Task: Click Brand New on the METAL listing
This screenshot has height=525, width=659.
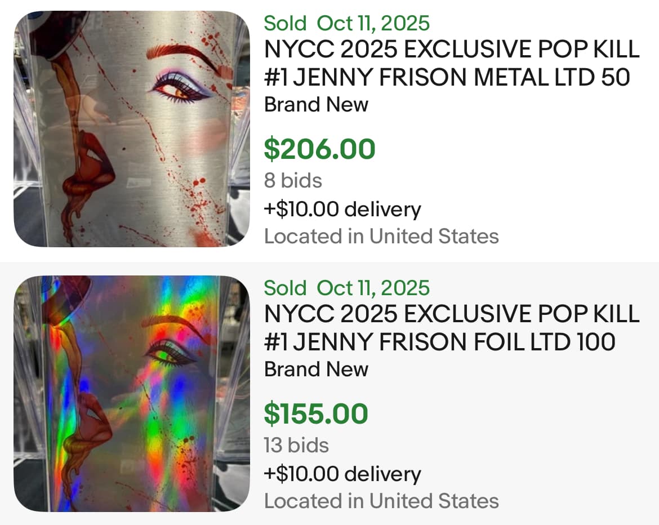Action: [316, 105]
